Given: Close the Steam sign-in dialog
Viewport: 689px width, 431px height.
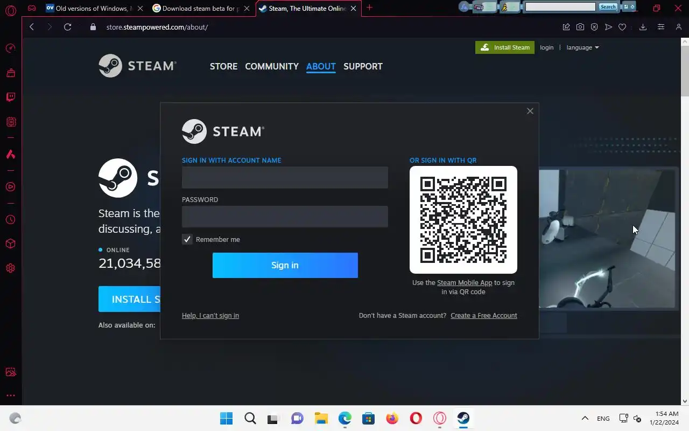Looking at the screenshot, I should click(530, 111).
